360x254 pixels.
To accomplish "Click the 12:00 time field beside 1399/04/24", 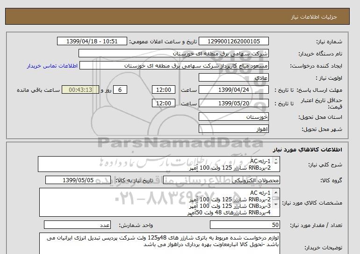I will 164,89.
